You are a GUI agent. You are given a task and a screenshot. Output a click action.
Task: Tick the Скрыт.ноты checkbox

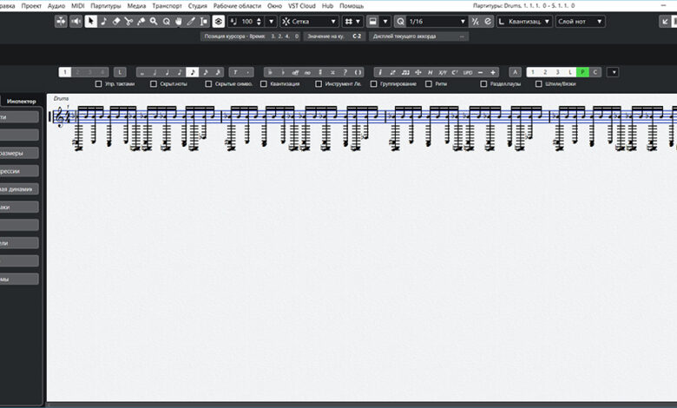point(154,83)
